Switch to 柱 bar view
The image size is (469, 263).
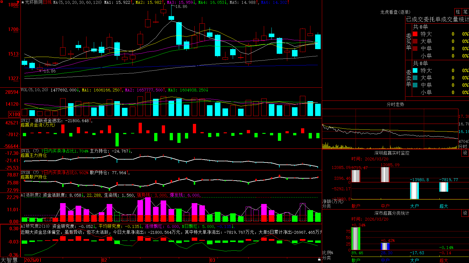coord(458,12)
